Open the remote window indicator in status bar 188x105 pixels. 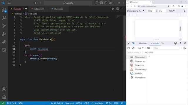[x=3, y=103]
